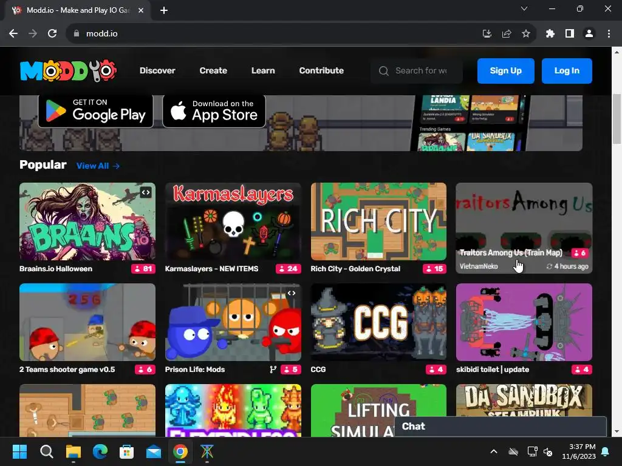Open the Discover menu
Viewport: 622px width, 466px height.
point(157,70)
